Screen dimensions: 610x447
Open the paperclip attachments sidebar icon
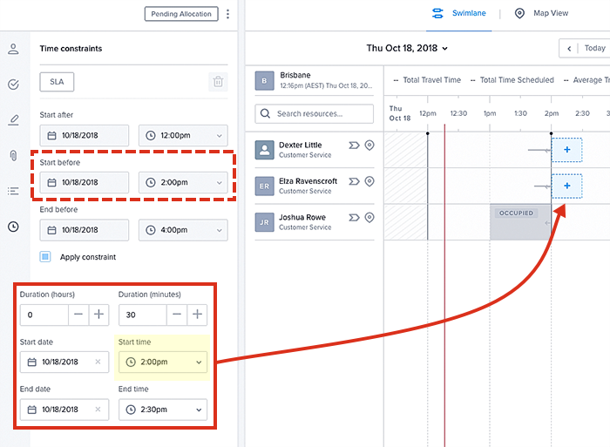[x=13, y=155]
